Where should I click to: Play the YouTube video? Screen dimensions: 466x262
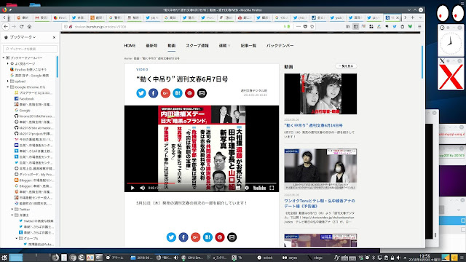pyautogui.click(x=133, y=188)
